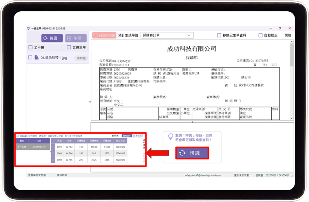Toggle the 全不選 checkbox

pyautogui.click(x=30, y=48)
